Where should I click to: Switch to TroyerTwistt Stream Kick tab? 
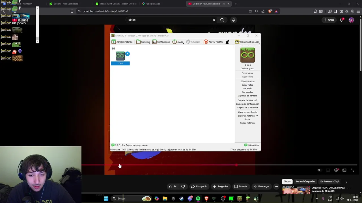pos(116,4)
